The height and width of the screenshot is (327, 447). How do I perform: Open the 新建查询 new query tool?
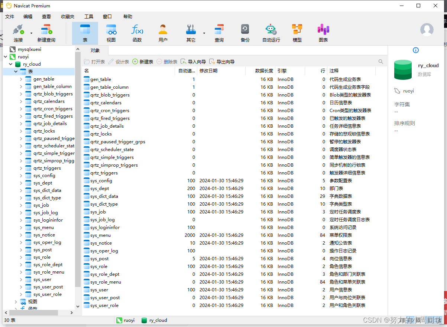(46, 33)
